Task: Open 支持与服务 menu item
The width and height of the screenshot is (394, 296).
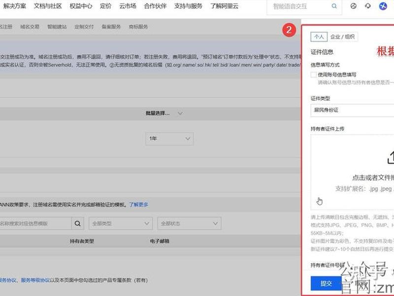Action: pos(188,6)
